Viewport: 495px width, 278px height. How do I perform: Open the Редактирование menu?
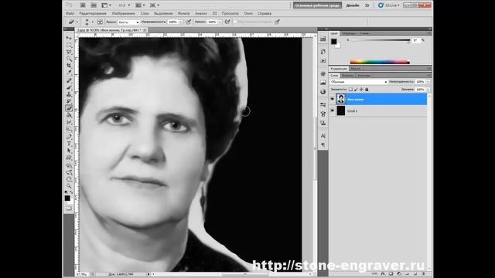tap(93, 14)
